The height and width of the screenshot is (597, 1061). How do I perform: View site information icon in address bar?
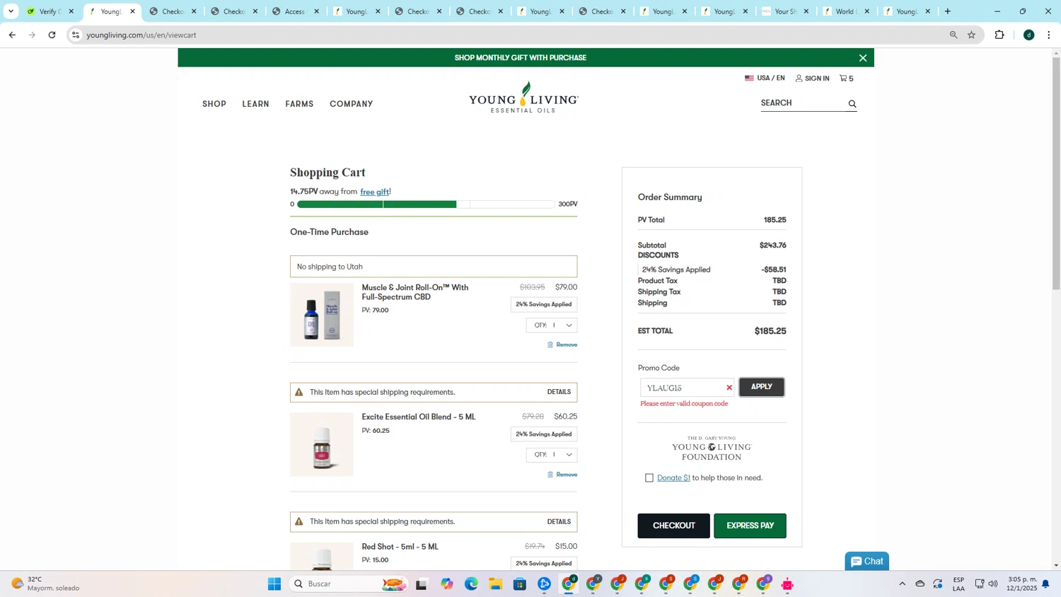click(76, 35)
